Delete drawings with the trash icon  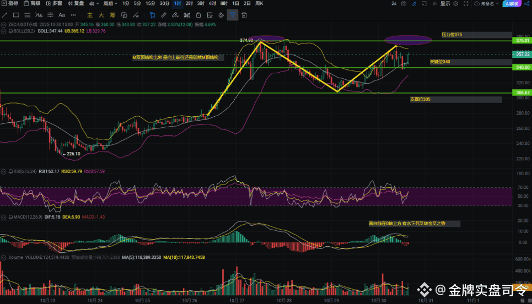point(244,15)
